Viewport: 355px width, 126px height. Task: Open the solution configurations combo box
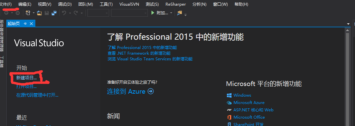click(x=98, y=13)
